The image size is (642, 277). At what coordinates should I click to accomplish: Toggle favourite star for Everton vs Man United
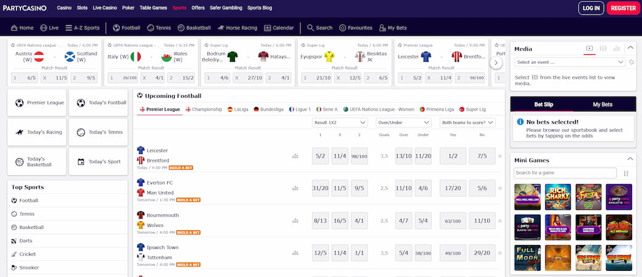[500, 188]
